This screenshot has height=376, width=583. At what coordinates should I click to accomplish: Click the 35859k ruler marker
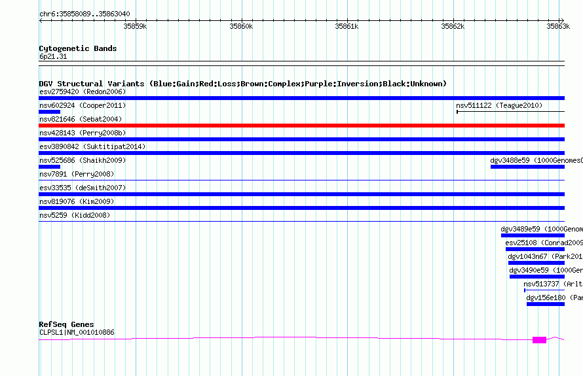(x=135, y=26)
